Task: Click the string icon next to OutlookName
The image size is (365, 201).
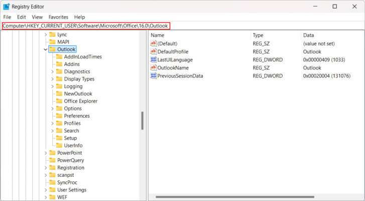Action: 154,68
